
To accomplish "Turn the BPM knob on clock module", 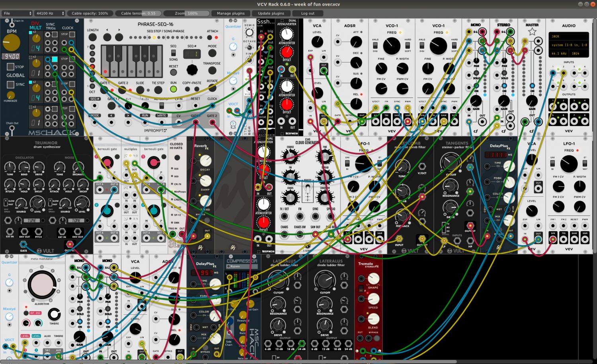I will click(x=11, y=43).
